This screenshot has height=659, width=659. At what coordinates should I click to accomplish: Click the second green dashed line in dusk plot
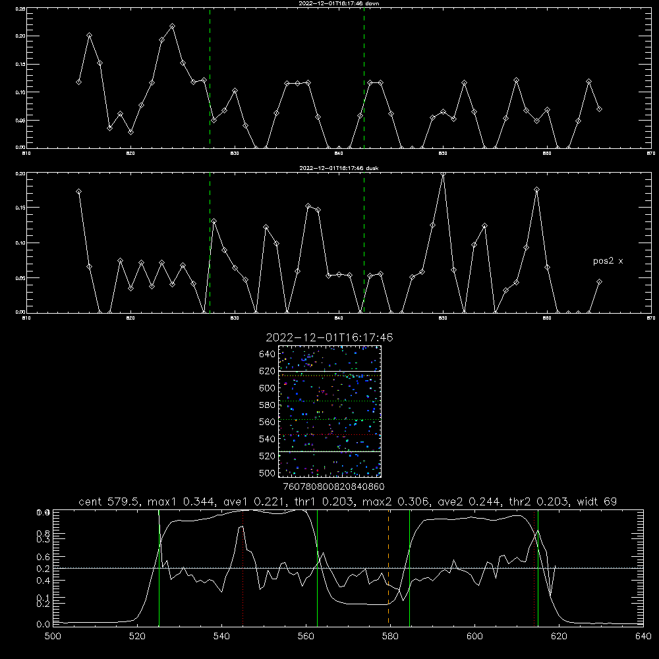tap(364, 244)
